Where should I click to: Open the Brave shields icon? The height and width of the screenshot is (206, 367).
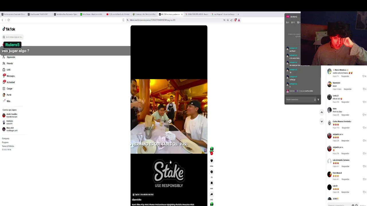pos(235,20)
